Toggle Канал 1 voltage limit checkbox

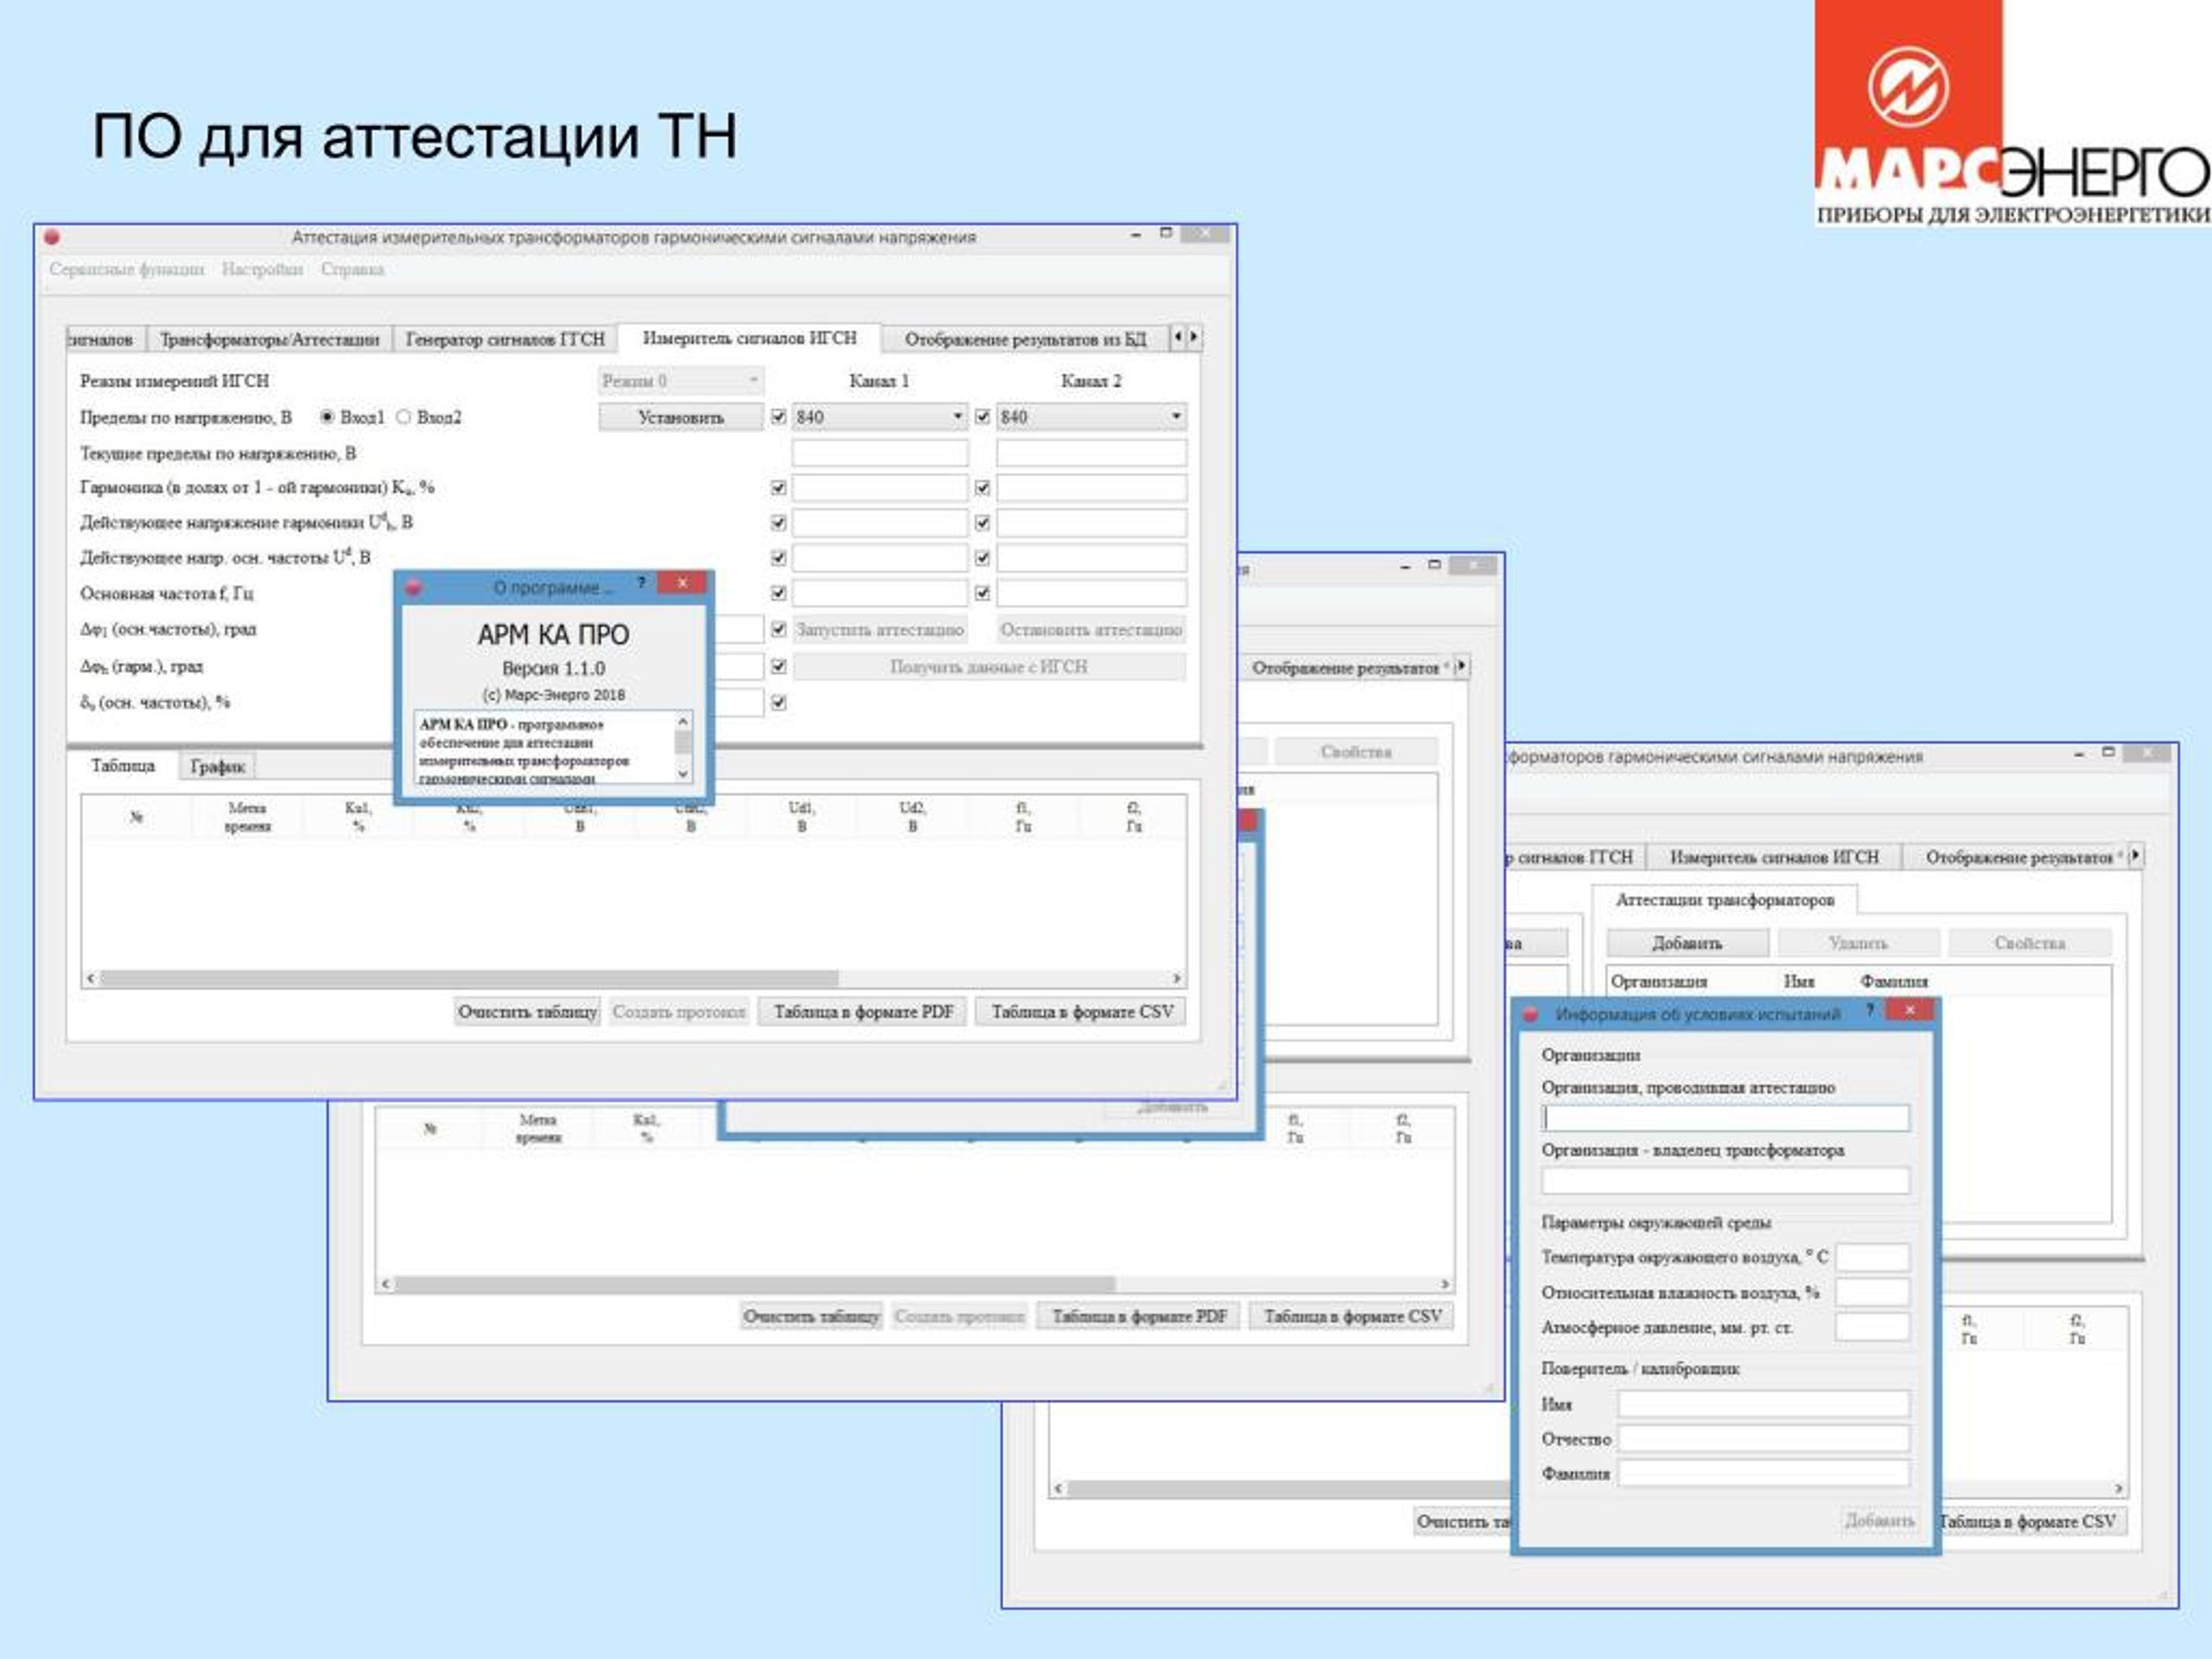779,417
